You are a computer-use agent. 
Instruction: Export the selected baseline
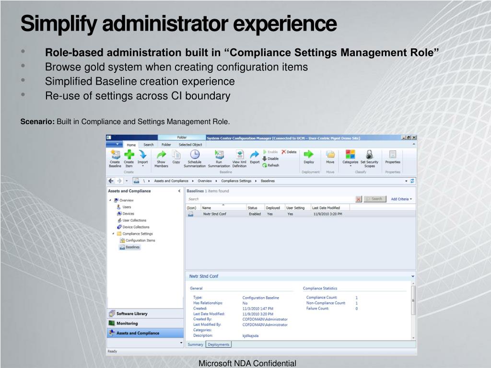tap(255, 156)
